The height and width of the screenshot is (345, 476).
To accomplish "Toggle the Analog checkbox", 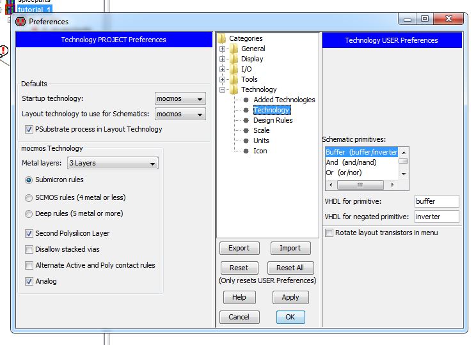I will pyautogui.click(x=29, y=282).
